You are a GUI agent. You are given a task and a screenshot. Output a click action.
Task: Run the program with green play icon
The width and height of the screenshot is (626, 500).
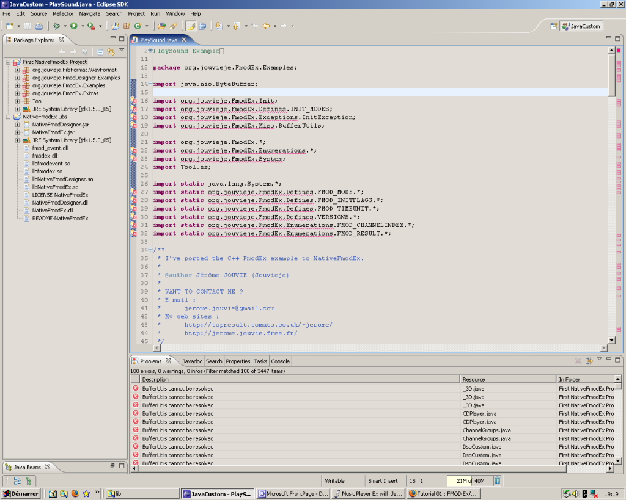pyautogui.click(x=74, y=26)
